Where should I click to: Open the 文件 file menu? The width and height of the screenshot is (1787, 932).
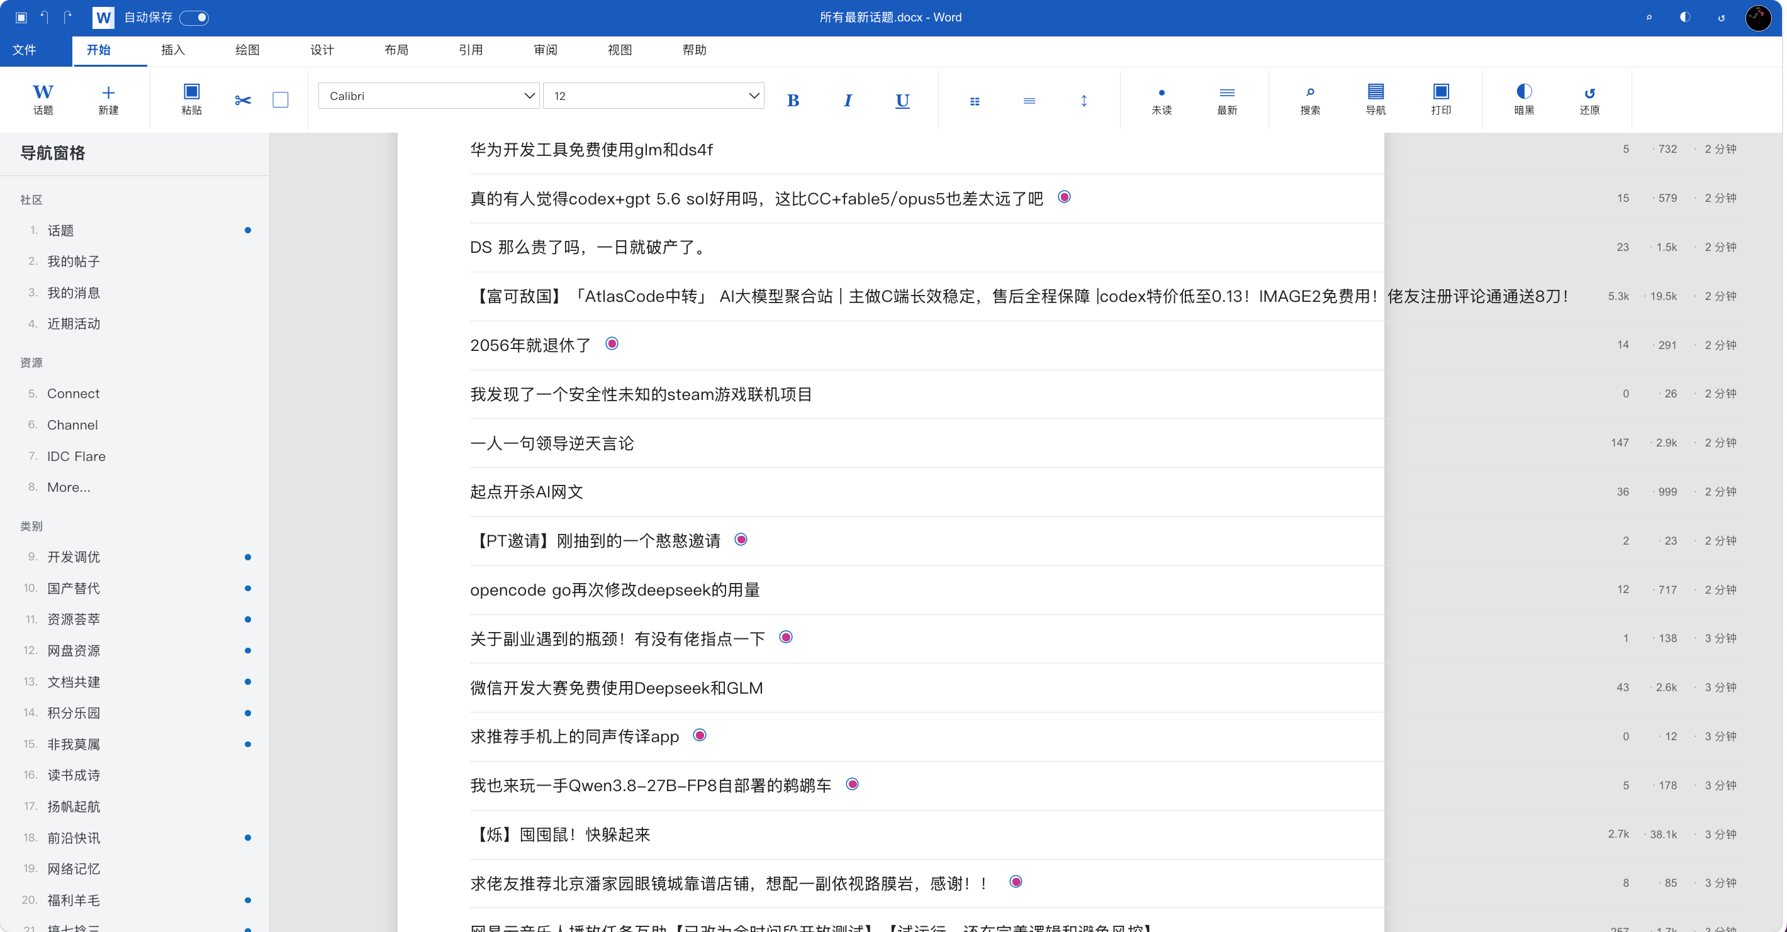click(25, 50)
